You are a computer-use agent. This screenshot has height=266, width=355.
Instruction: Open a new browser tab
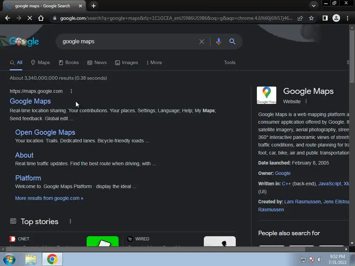94,6
